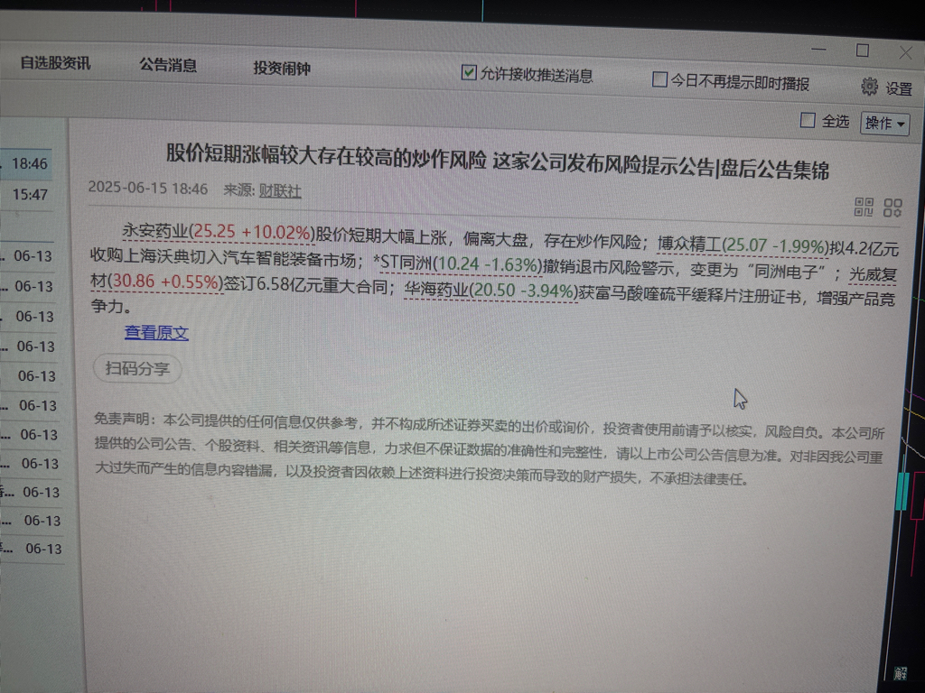
Task: Select the 15:47 news item in the list
Action: tap(26, 194)
